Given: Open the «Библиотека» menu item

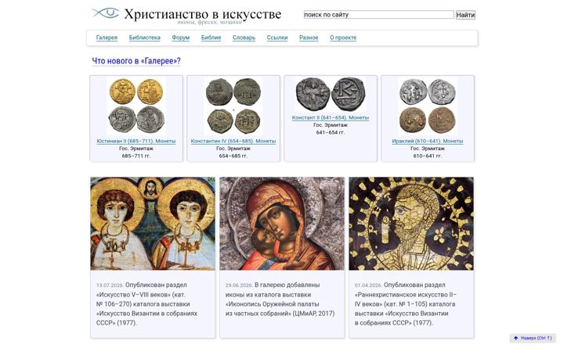Looking at the screenshot, I should tap(145, 38).
